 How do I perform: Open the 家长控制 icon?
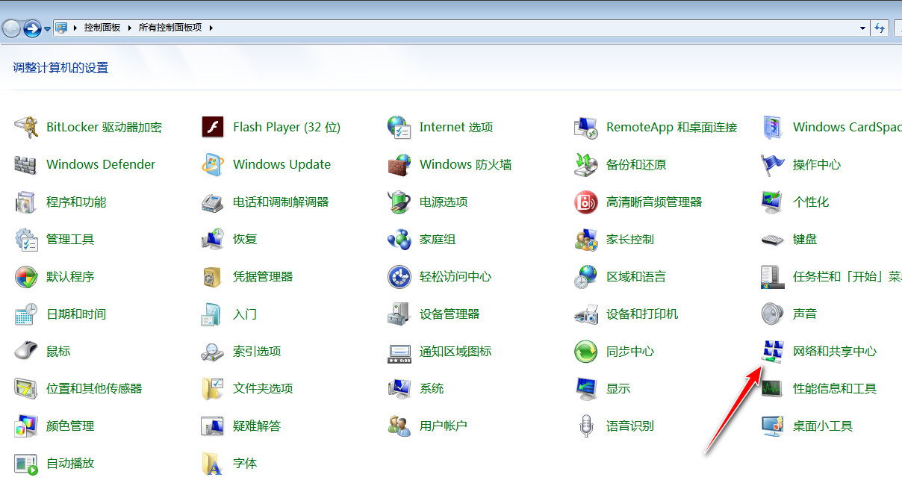586,240
